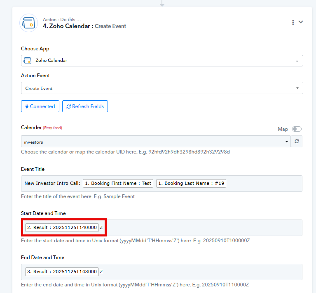
Task: Click the empty area of End Date and Time field
Action: (x=202, y=272)
